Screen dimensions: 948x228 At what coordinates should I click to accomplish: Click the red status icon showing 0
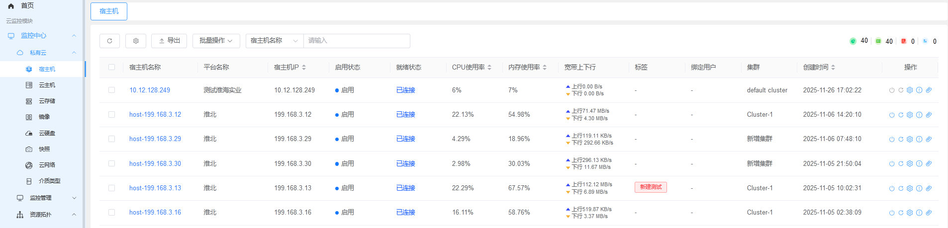pos(904,41)
